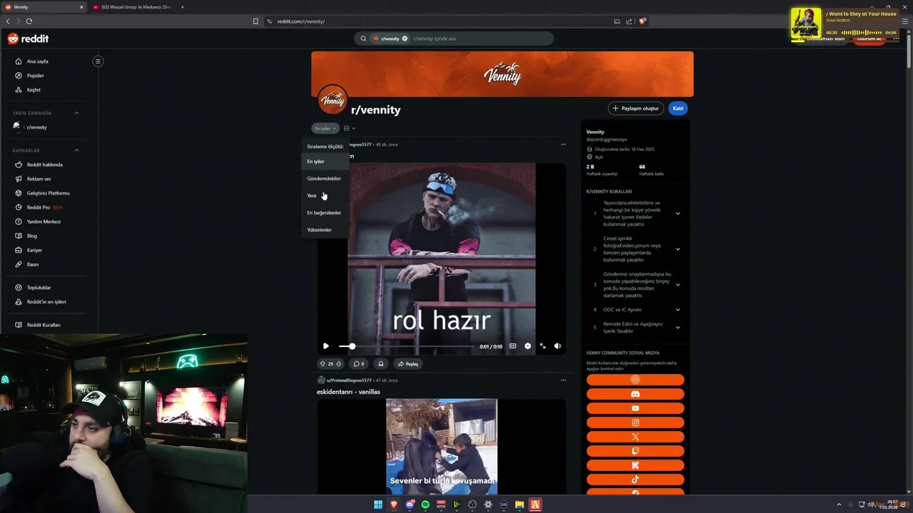Screen dimensions: 913x513
Task: Open the first post's three-dot menu
Action: 563,145
